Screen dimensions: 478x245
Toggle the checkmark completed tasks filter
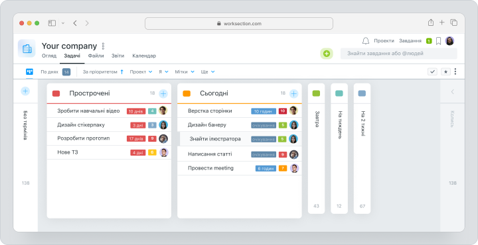[x=432, y=72]
